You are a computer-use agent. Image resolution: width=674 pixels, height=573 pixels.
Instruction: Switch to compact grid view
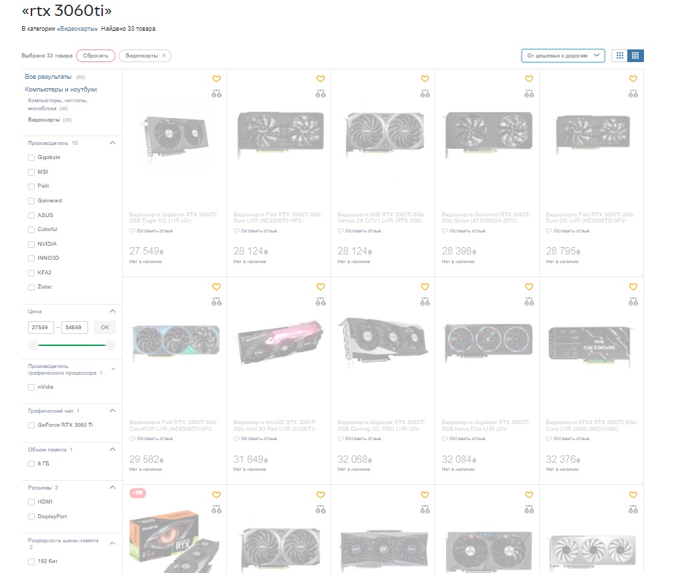point(635,55)
